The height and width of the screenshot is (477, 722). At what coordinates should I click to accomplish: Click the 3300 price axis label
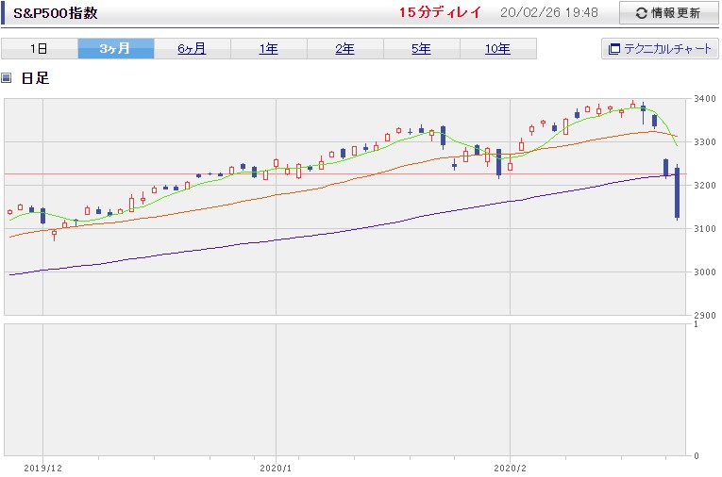point(704,142)
